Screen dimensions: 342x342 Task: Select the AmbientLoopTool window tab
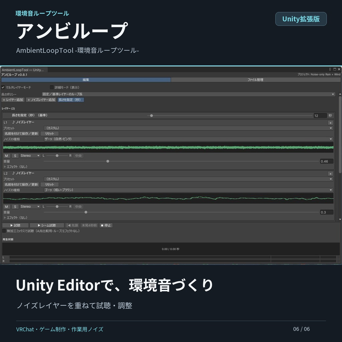pyautogui.click(x=23, y=70)
